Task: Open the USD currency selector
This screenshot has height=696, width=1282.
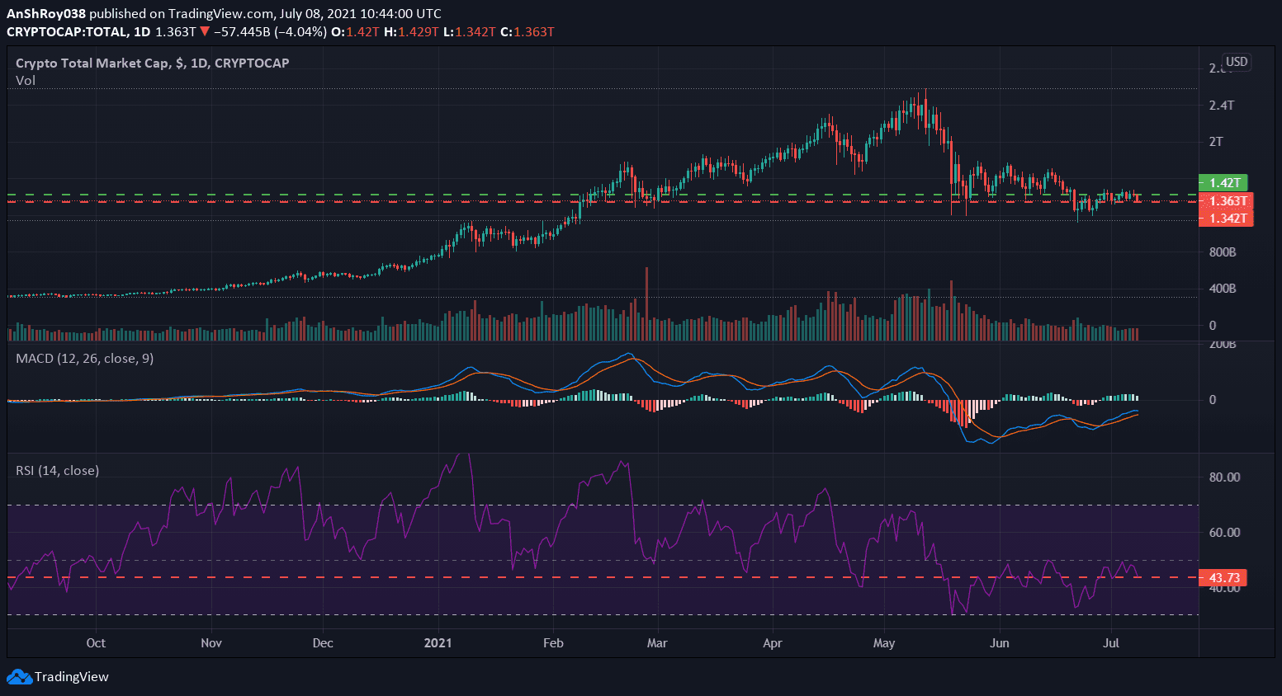Action: pyautogui.click(x=1236, y=63)
